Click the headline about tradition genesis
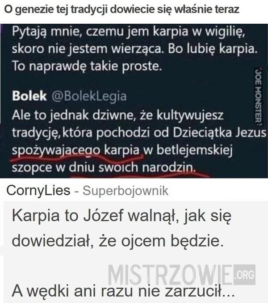268x303 pixels. click(x=121, y=9)
